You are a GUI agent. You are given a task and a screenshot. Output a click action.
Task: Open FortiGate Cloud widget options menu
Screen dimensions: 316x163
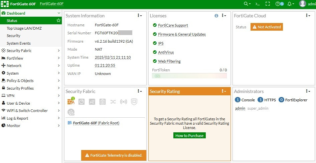[308, 15]
